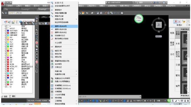Click icon beside 改变当前图形比例尺 menu entry
191x107 pixels.
click(x=52, y=6)
